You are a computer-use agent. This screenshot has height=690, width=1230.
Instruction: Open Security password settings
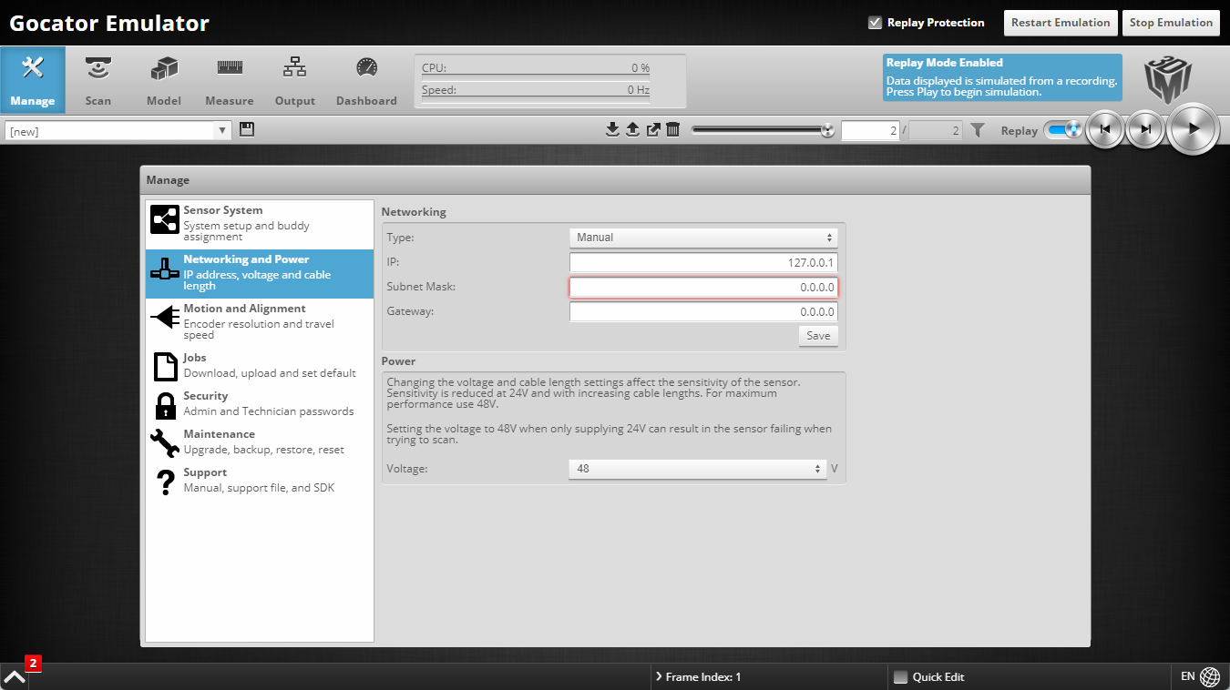pyautogui.click(x=260, y=404)
